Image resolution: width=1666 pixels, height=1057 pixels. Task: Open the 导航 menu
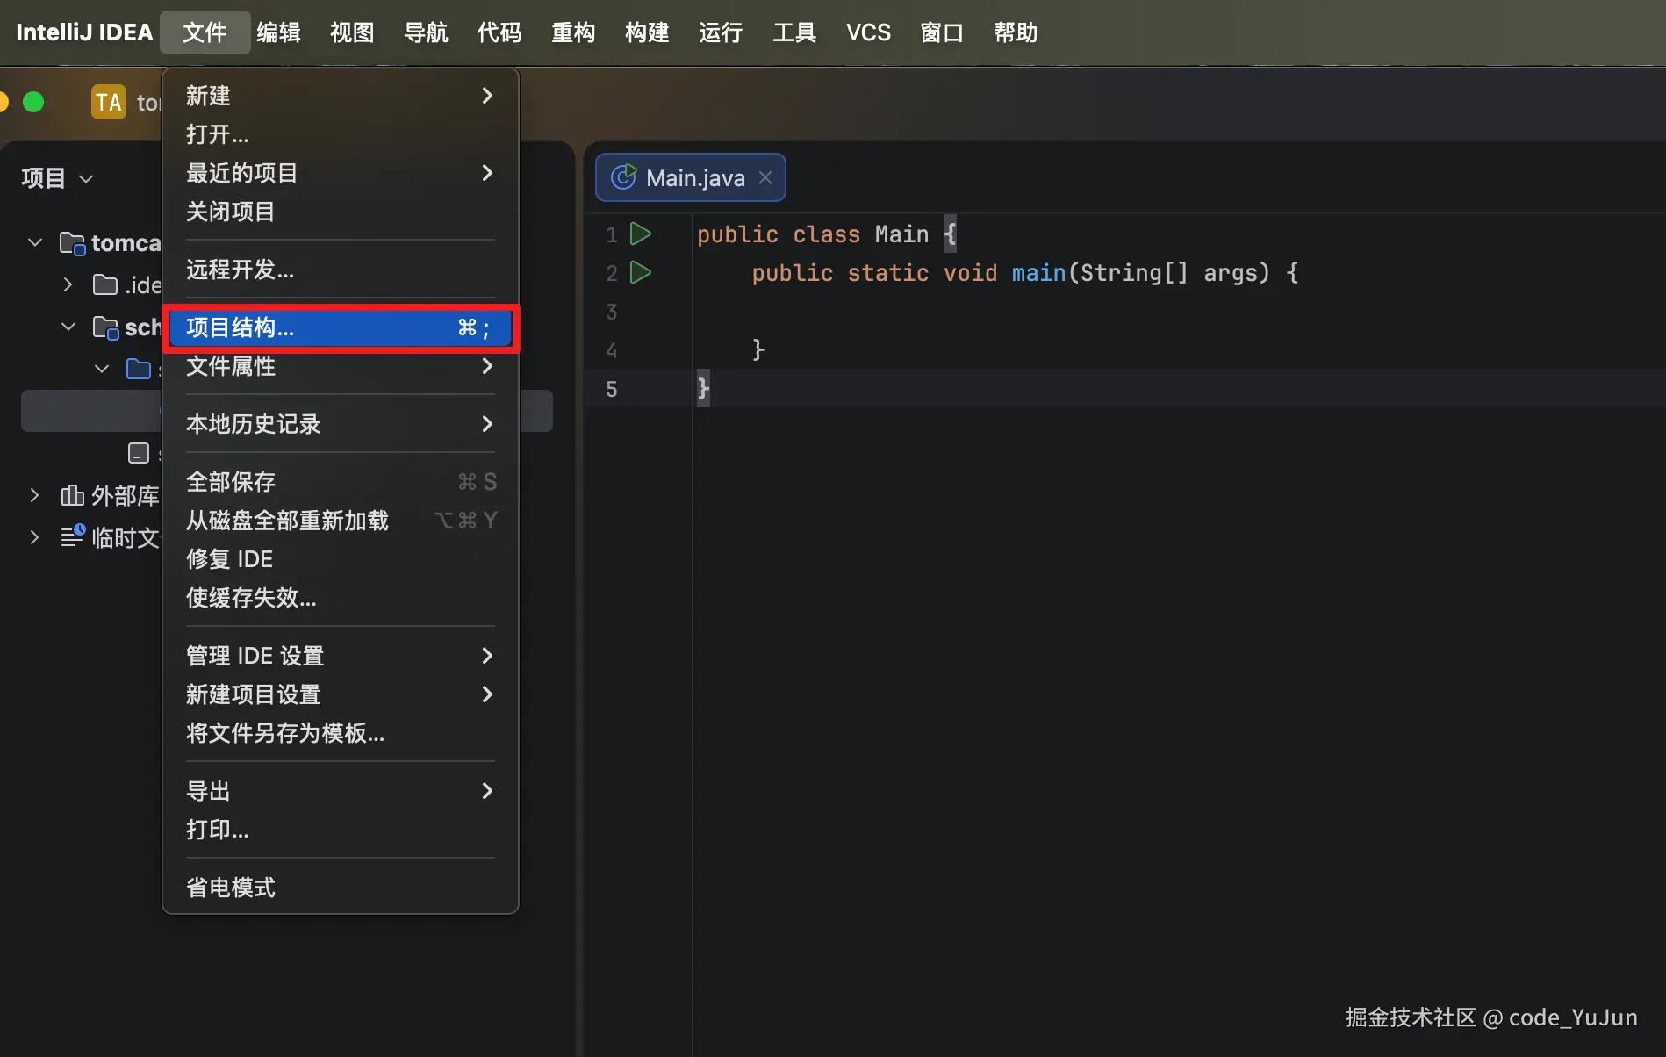pyautogui.click(x=426, y=32)
